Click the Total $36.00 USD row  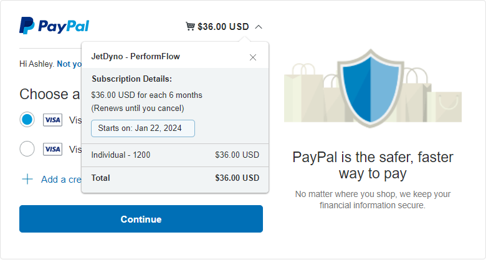coord(175,178)
